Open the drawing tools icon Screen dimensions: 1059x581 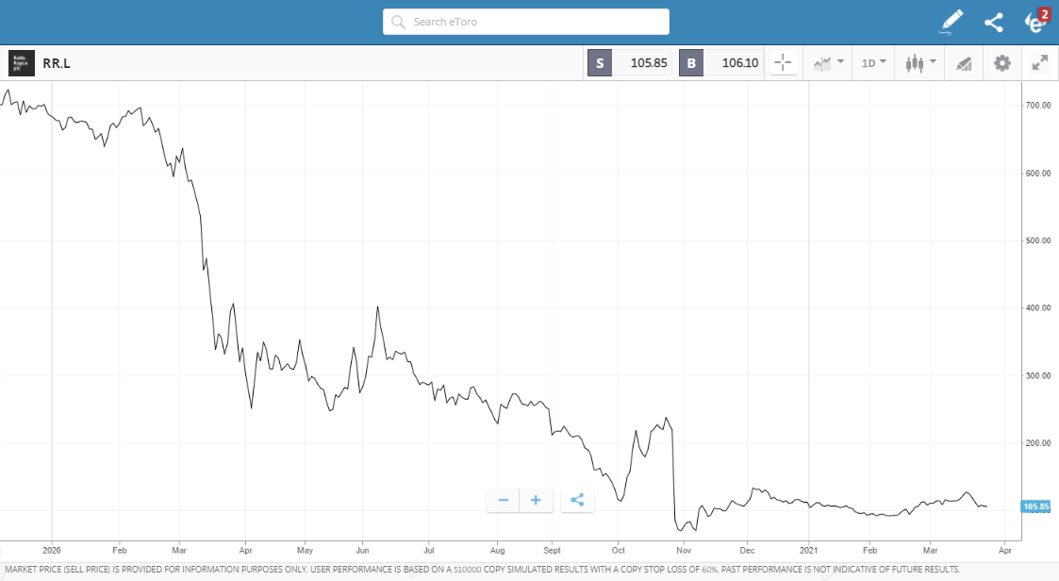tap(964, 63)
